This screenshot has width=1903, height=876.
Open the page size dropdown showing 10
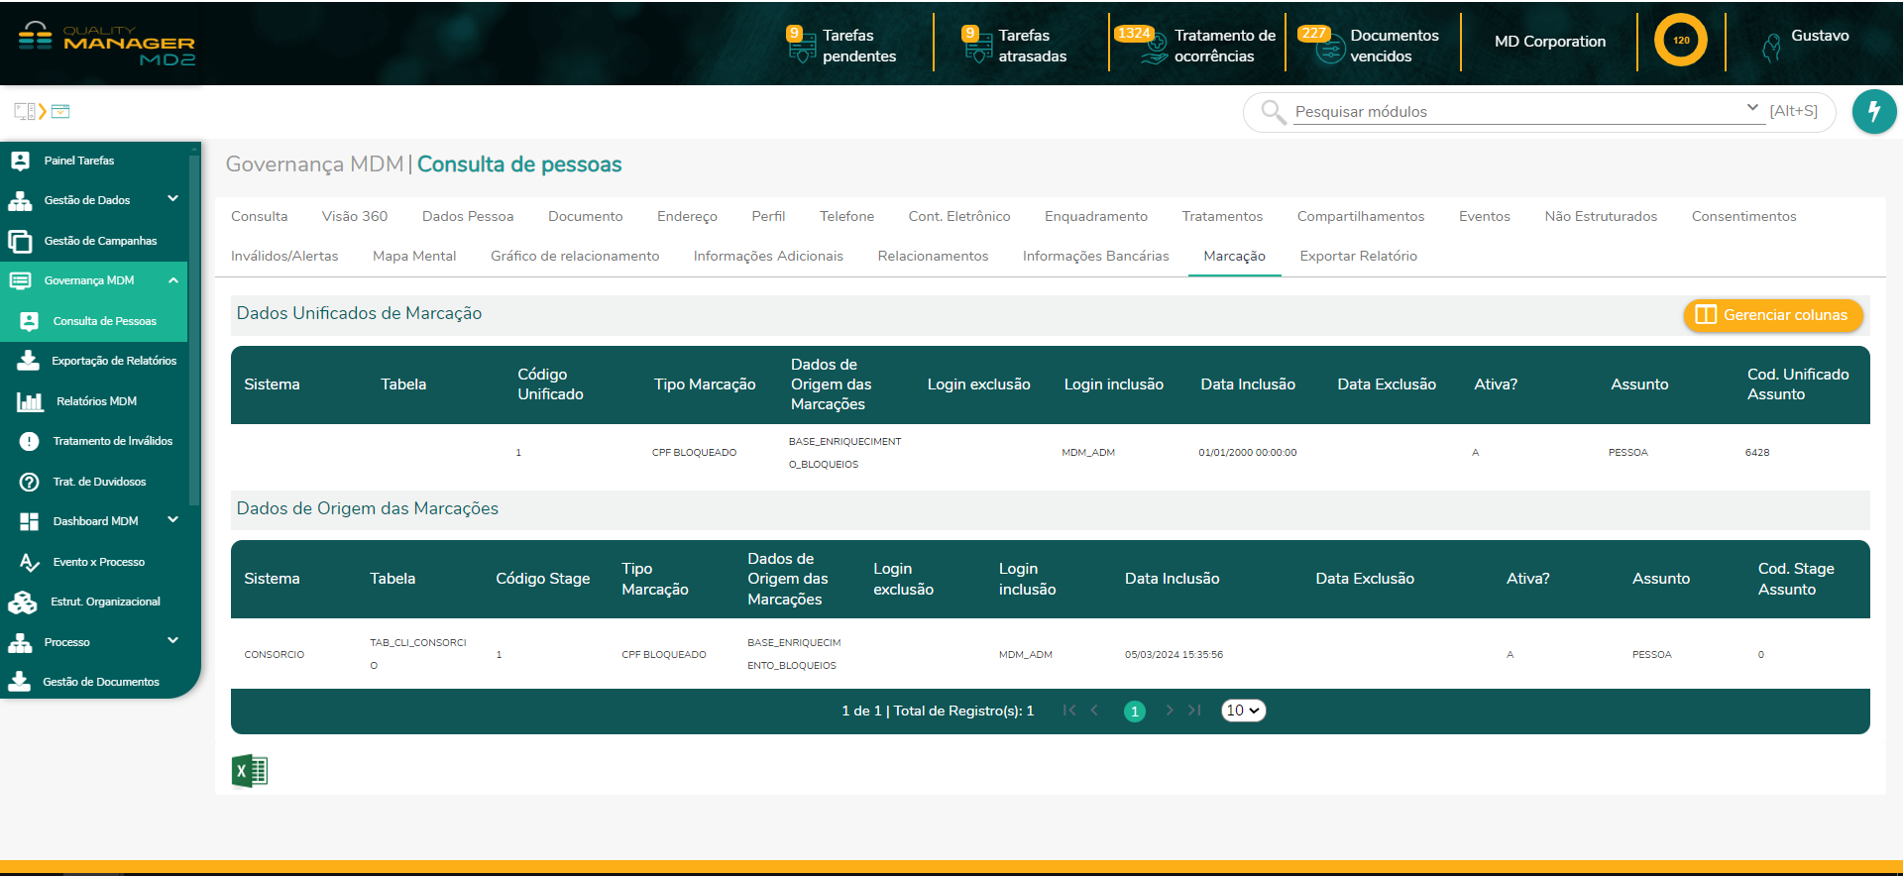coord(1243,711)
